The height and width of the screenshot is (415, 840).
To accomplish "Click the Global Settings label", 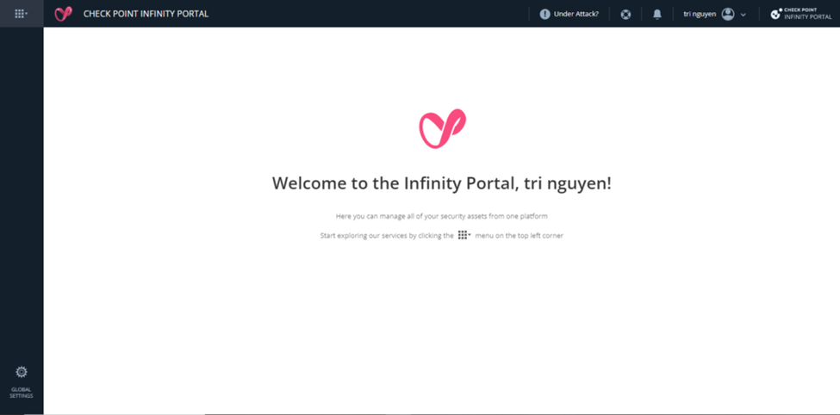I will coord(22,393).
